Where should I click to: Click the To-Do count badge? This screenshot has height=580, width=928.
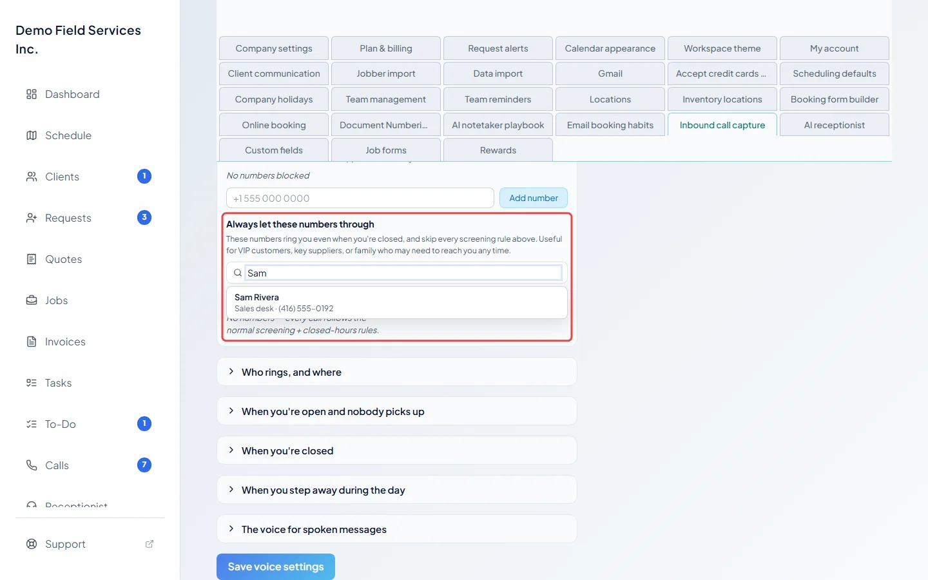coord(144,423)
